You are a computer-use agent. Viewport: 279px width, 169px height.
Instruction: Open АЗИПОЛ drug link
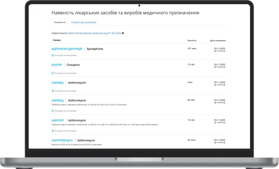pos(57,120)
